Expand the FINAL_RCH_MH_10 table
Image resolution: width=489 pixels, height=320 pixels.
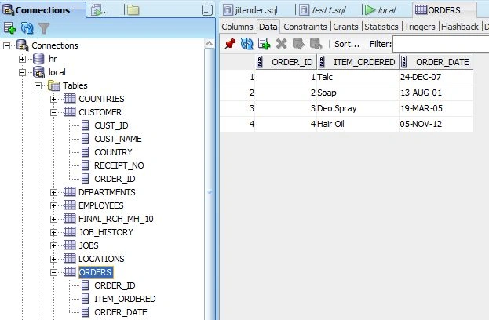click(x=53, y=220)
